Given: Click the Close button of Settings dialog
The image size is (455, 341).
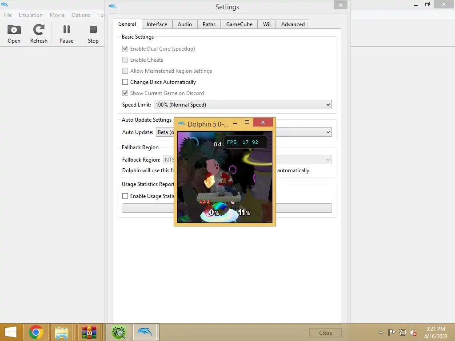Looking at the screenshot, I should 325,333.
